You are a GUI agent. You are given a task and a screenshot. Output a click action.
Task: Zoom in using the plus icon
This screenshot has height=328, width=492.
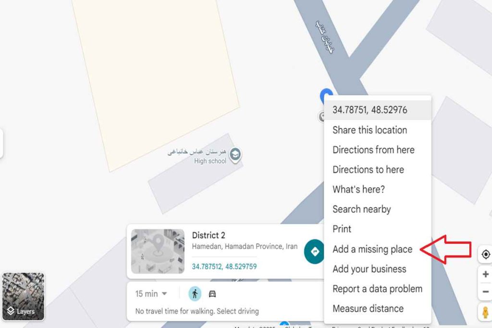pyautogui.click(x=485, y=274)
